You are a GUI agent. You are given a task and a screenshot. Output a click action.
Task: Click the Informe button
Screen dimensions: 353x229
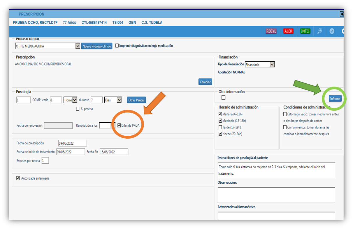click(335, 99)
